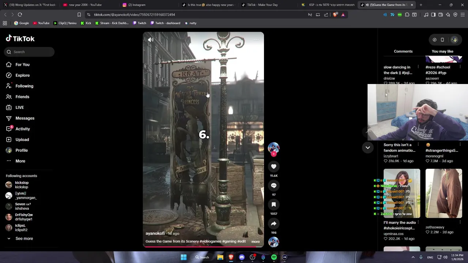The image size is (468, 263).
Task: Open Brave Wallet icon
Action: 441,15
